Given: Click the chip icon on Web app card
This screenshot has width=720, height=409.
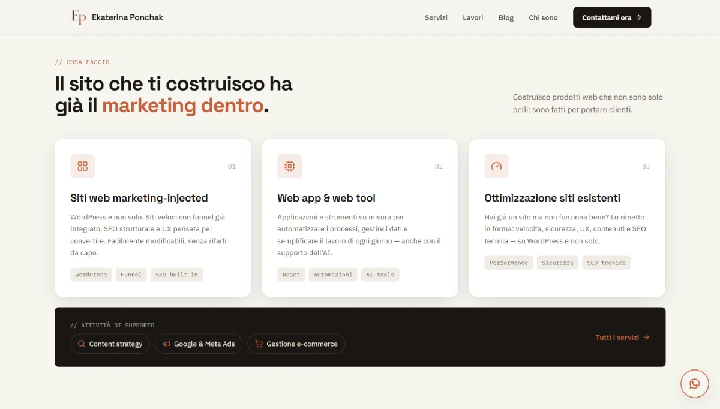Looking at the screenshot, I should (x=290, y=166).
